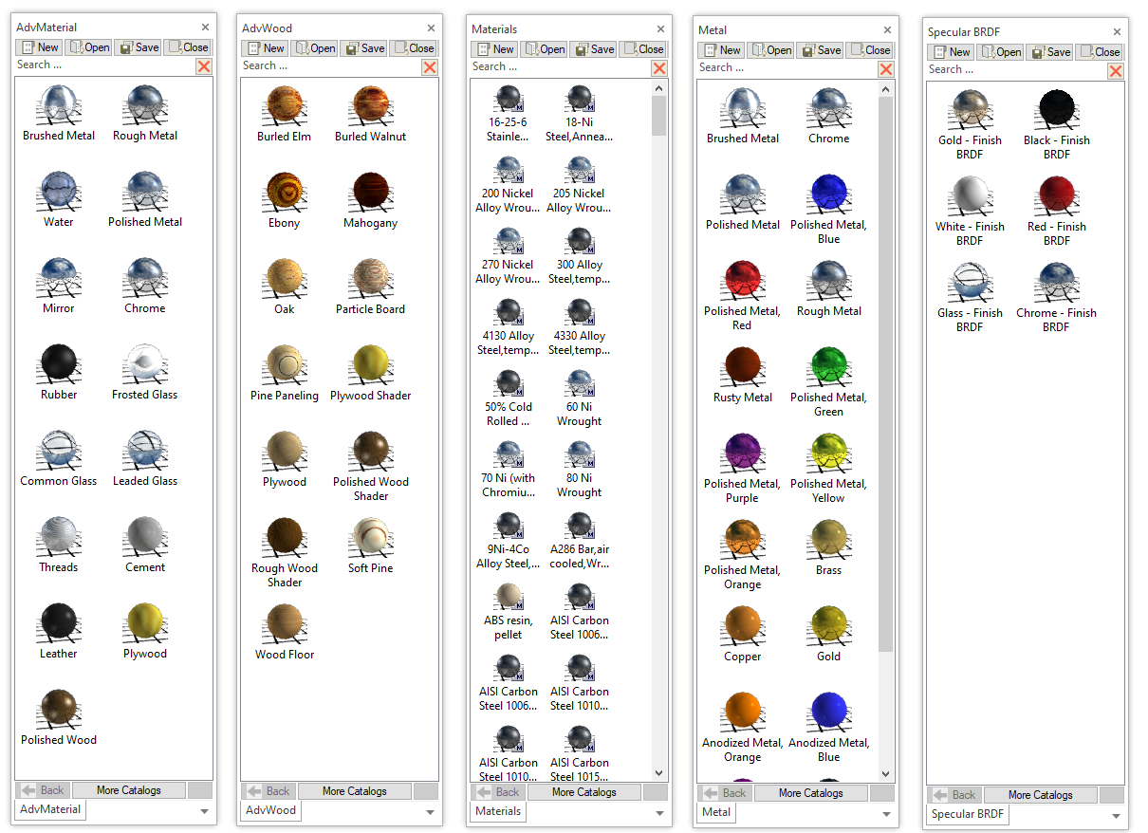Image resolution: width=1148 pixels, height=833 pixels.
Task: Choose the ABS resin, pellet material
Action: [509, 611]
